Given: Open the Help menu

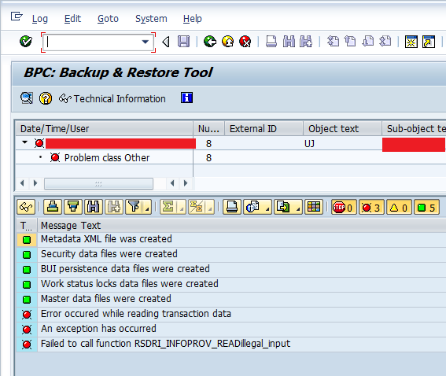Looking at the screenshot, I should click(192, 19).
